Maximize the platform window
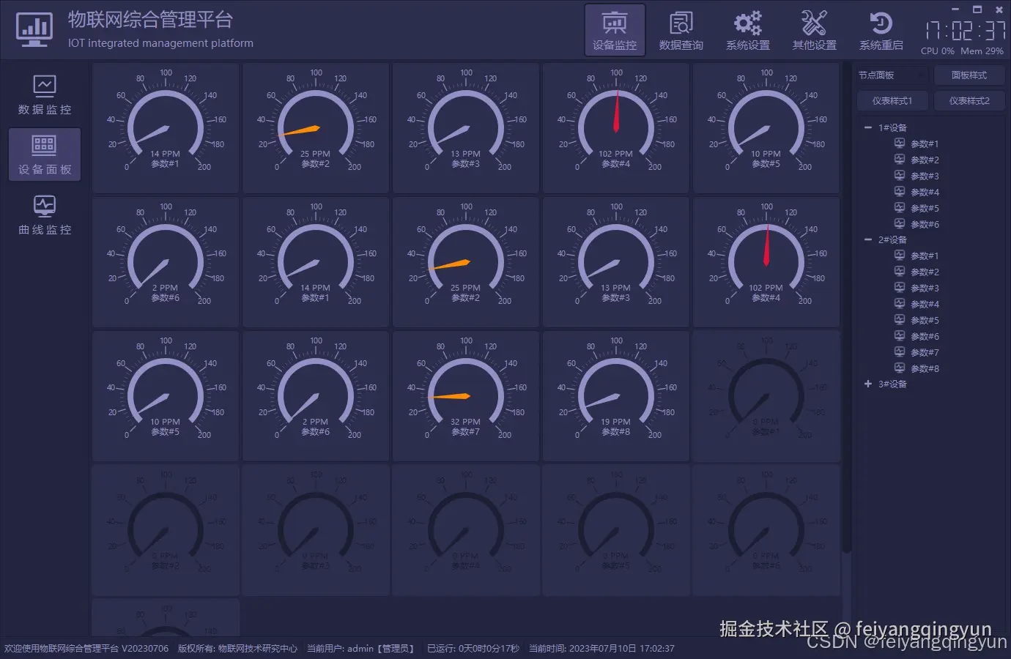1011x659 pixels. tap(977, 10)
